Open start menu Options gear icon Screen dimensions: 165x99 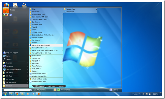coord(111,90)
